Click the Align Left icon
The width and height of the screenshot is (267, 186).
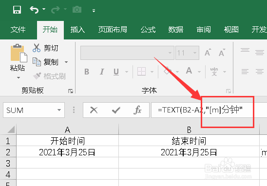(245, 72)
